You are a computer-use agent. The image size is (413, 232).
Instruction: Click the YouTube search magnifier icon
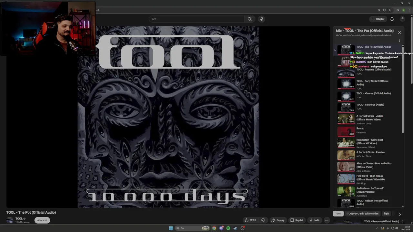249,19
